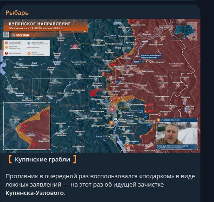The width and height of the screenshot is (214, 202).
Task: Click the red Шевченково settlement marker
Action: click(75, 46)
